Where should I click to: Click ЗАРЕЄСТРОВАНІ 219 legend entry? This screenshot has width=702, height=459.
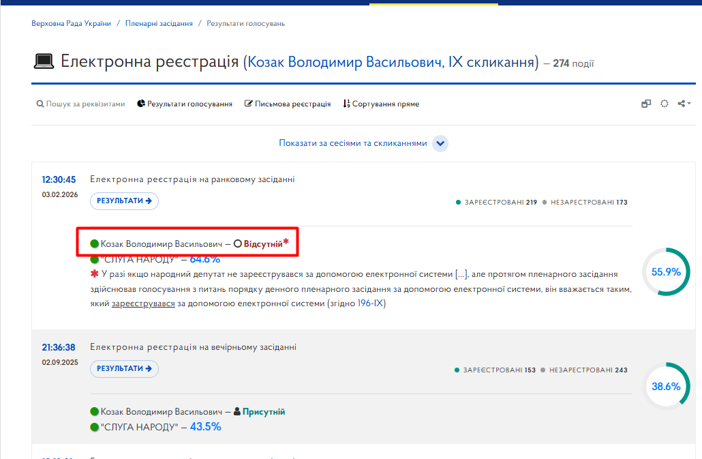click(x=496, y=203)
